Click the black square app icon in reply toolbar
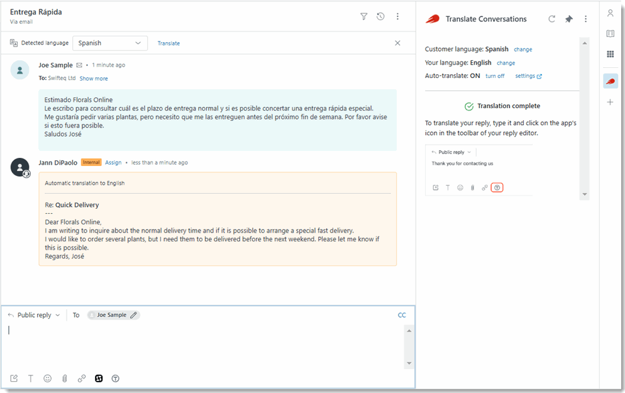625x393 pixels. (x=99, y=379)
